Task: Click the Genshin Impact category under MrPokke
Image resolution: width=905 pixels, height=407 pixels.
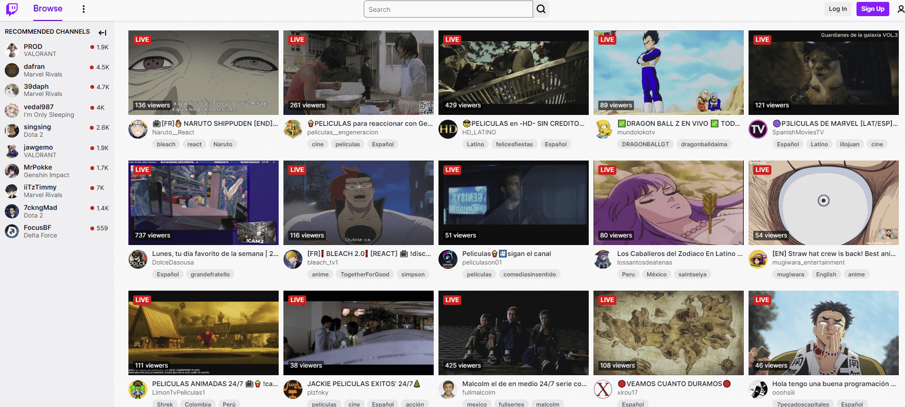Action: point(47,175)
